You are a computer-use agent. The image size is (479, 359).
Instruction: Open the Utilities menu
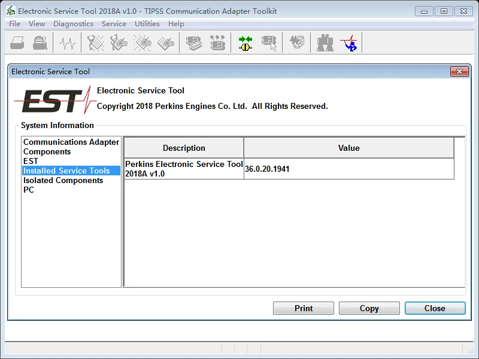tap(147, 24)
